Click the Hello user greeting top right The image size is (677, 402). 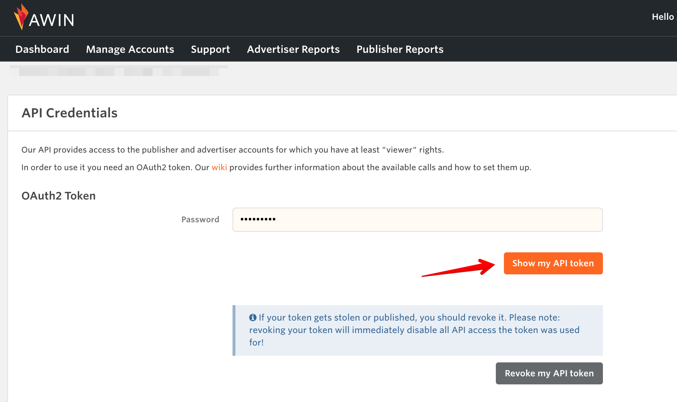tap(662, 17)
